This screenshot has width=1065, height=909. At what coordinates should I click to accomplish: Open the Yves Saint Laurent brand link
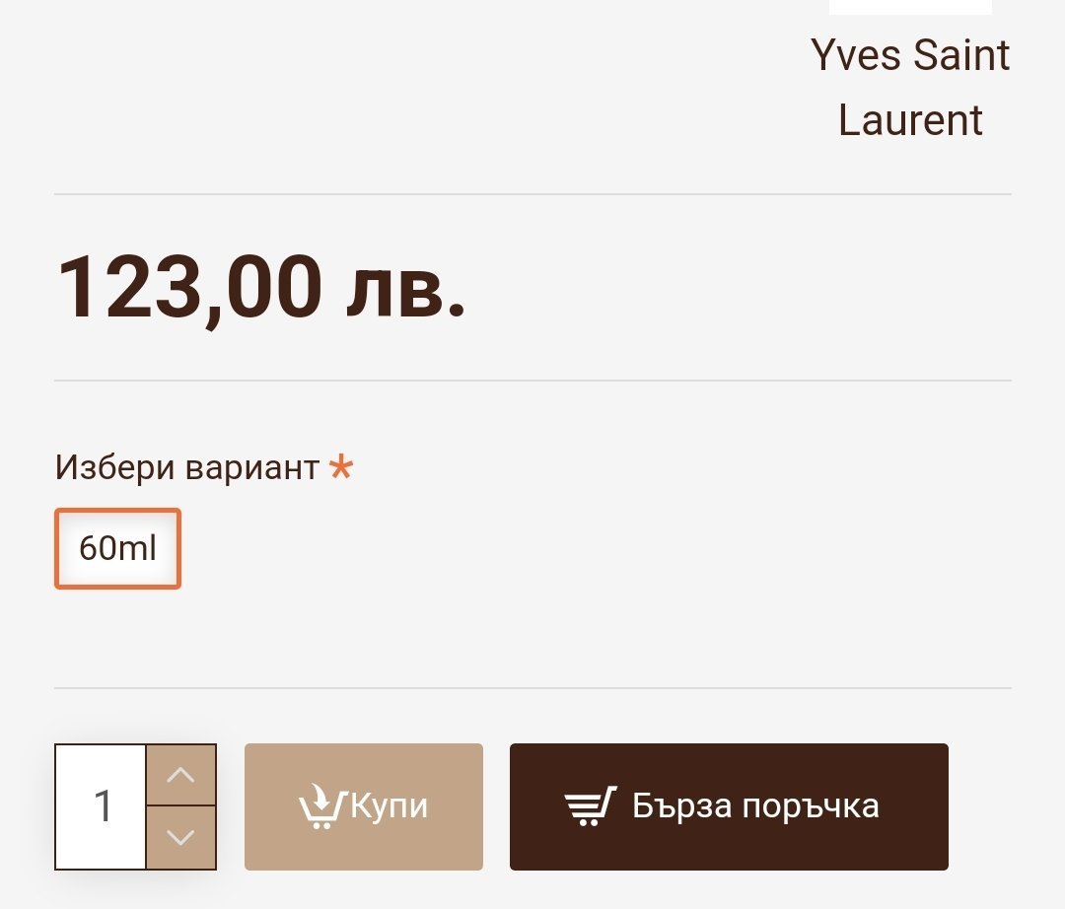pyautogui.click(x=910, y=87)
